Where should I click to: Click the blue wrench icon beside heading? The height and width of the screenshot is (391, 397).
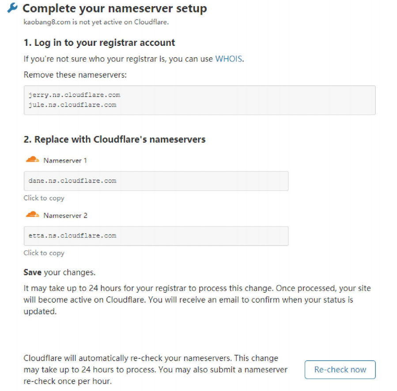coord(12,7)
